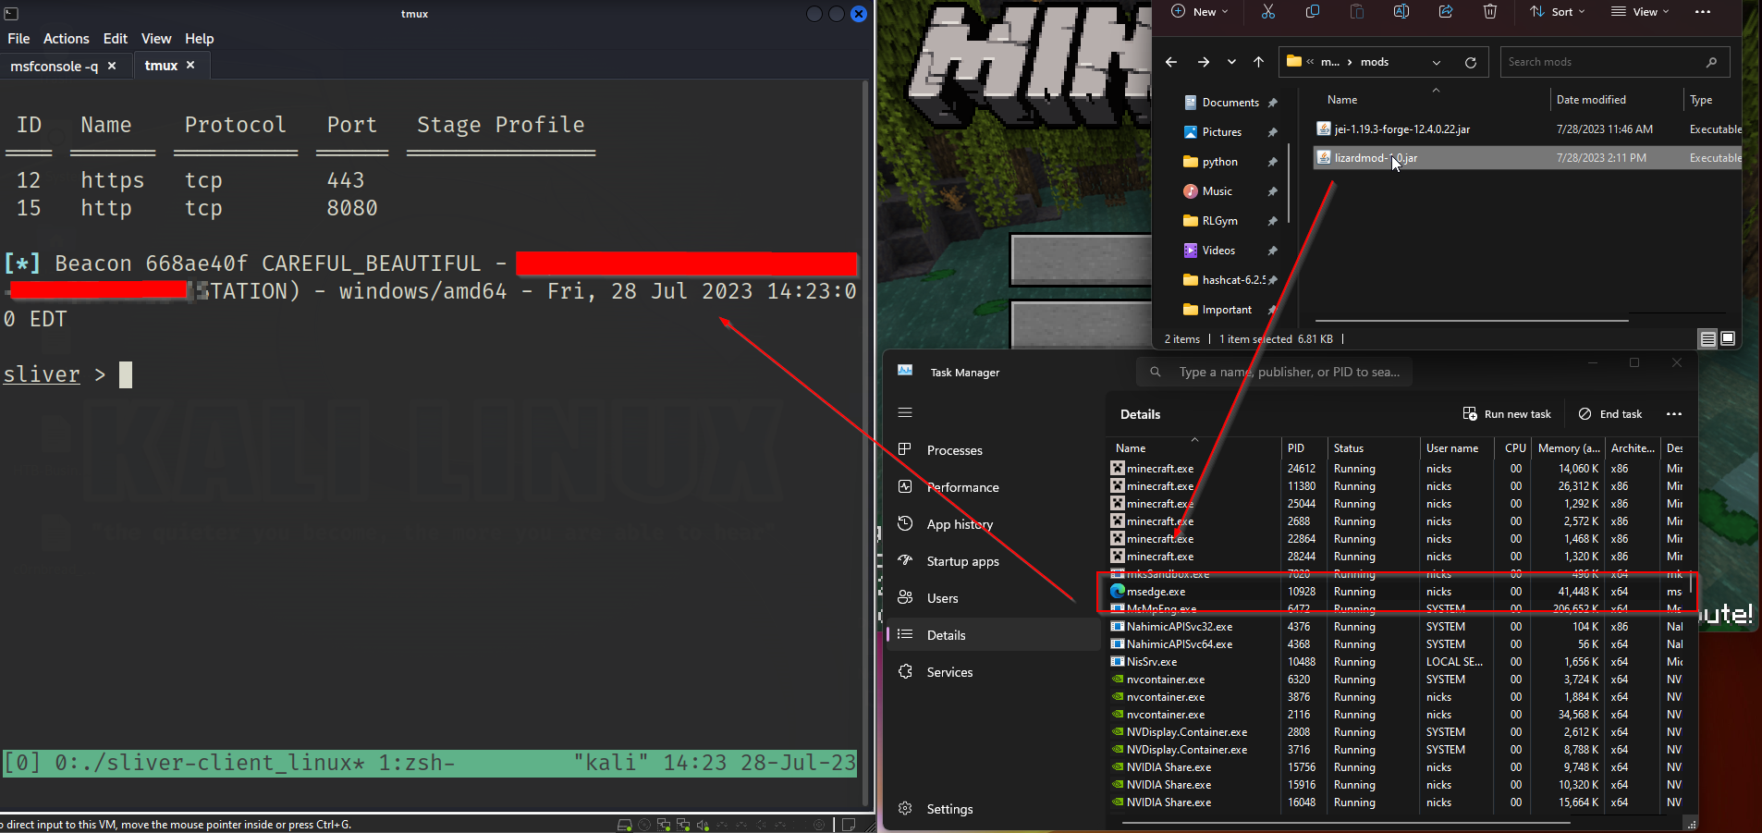Select the jei-1.19.3-forge jar file
The width and height of the screenshot is (1762, 833).
(x=1401, y=129)
